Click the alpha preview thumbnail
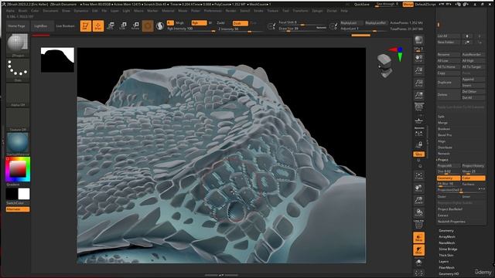The height and width of the screenshot is (278, 495). pos(57,60)
